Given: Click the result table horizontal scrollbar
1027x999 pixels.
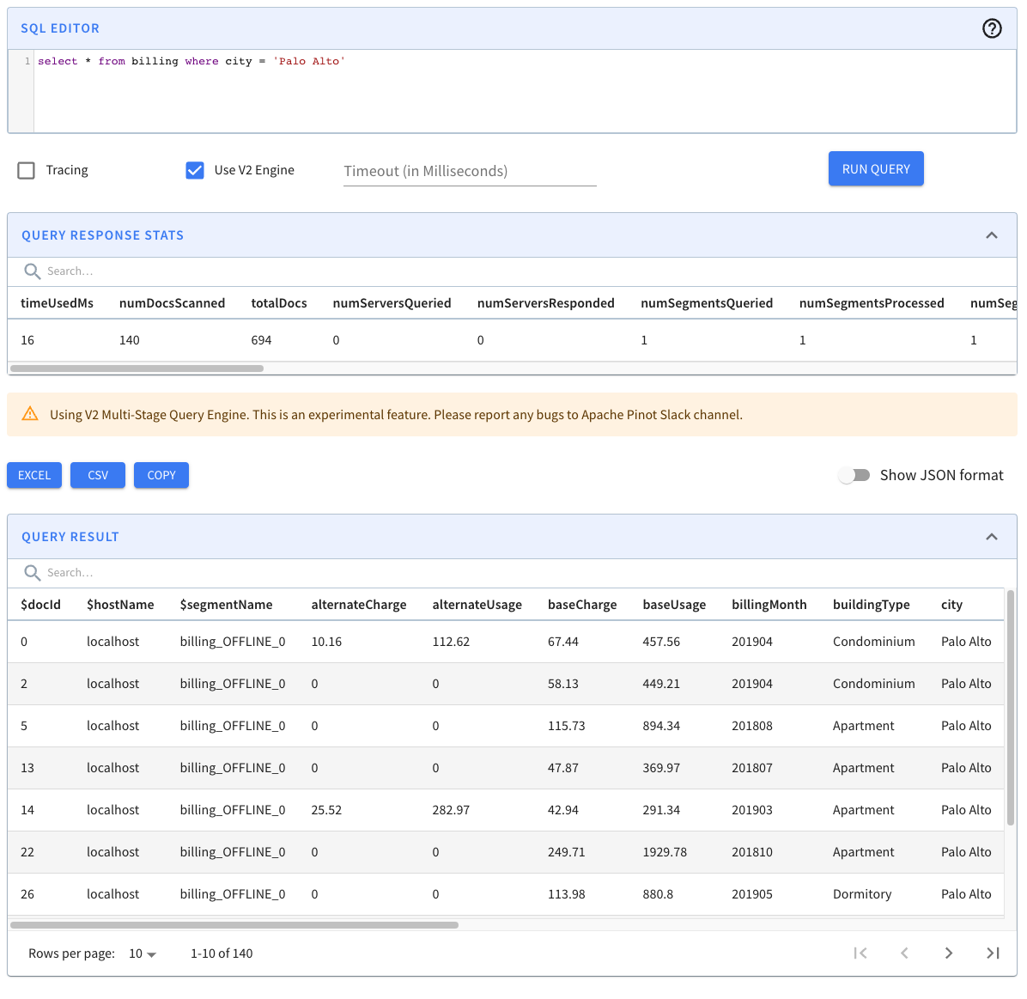Looking at the screenshot, I should [234, 925].
